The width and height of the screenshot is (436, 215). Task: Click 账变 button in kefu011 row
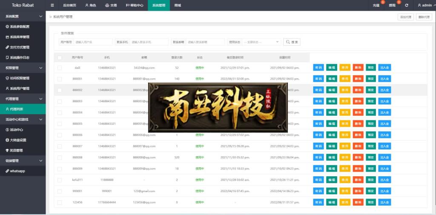pos(371,180)
